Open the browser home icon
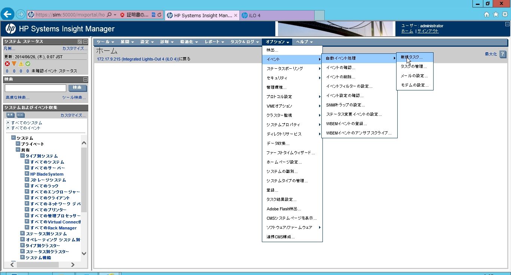 (x=487, y=15)
